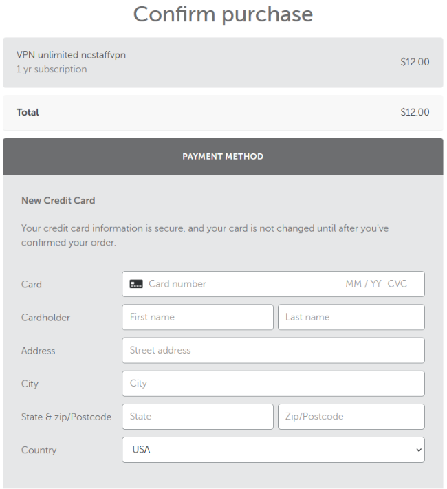Click the Street address input
447x489 pixels.
tap(273, 350)
